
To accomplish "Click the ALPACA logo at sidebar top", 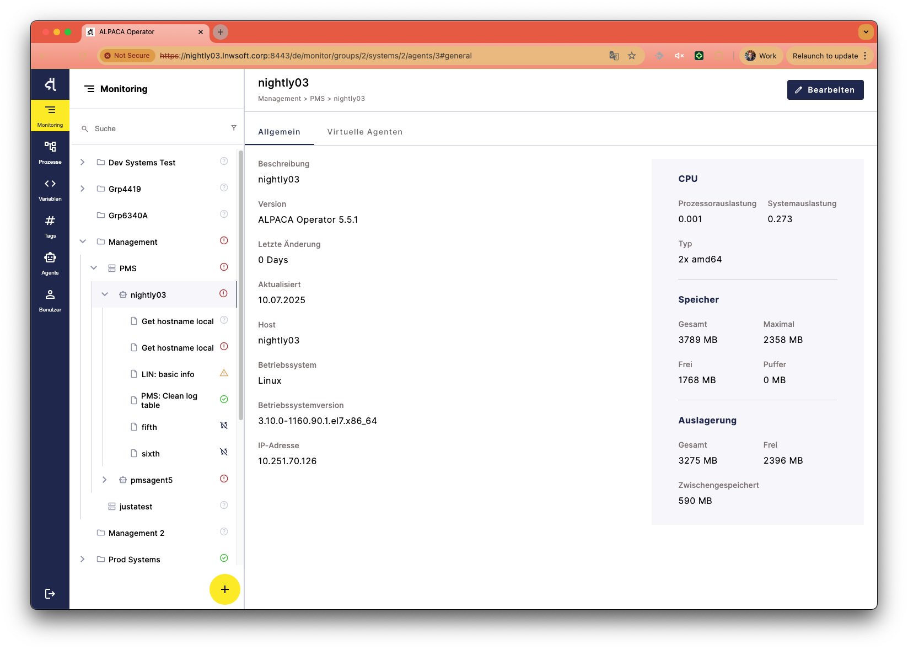I will pos(50,84).
